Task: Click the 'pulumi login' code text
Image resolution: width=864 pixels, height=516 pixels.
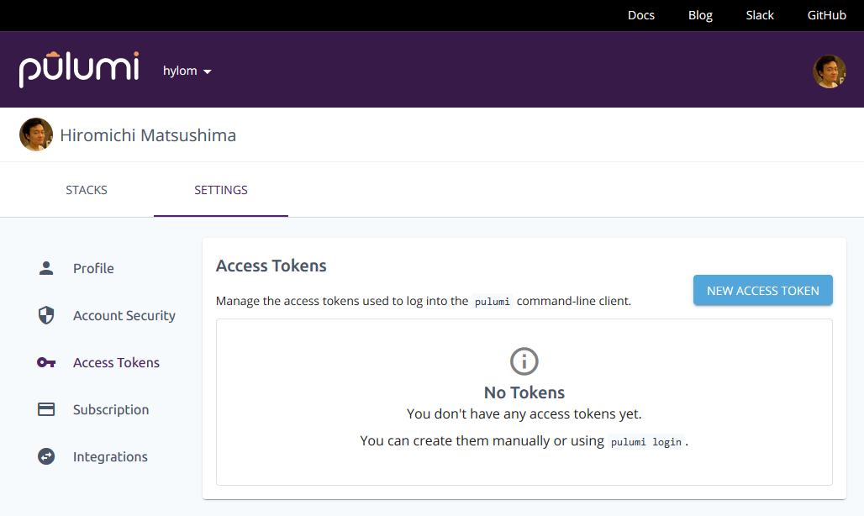Action: point(645,442)
